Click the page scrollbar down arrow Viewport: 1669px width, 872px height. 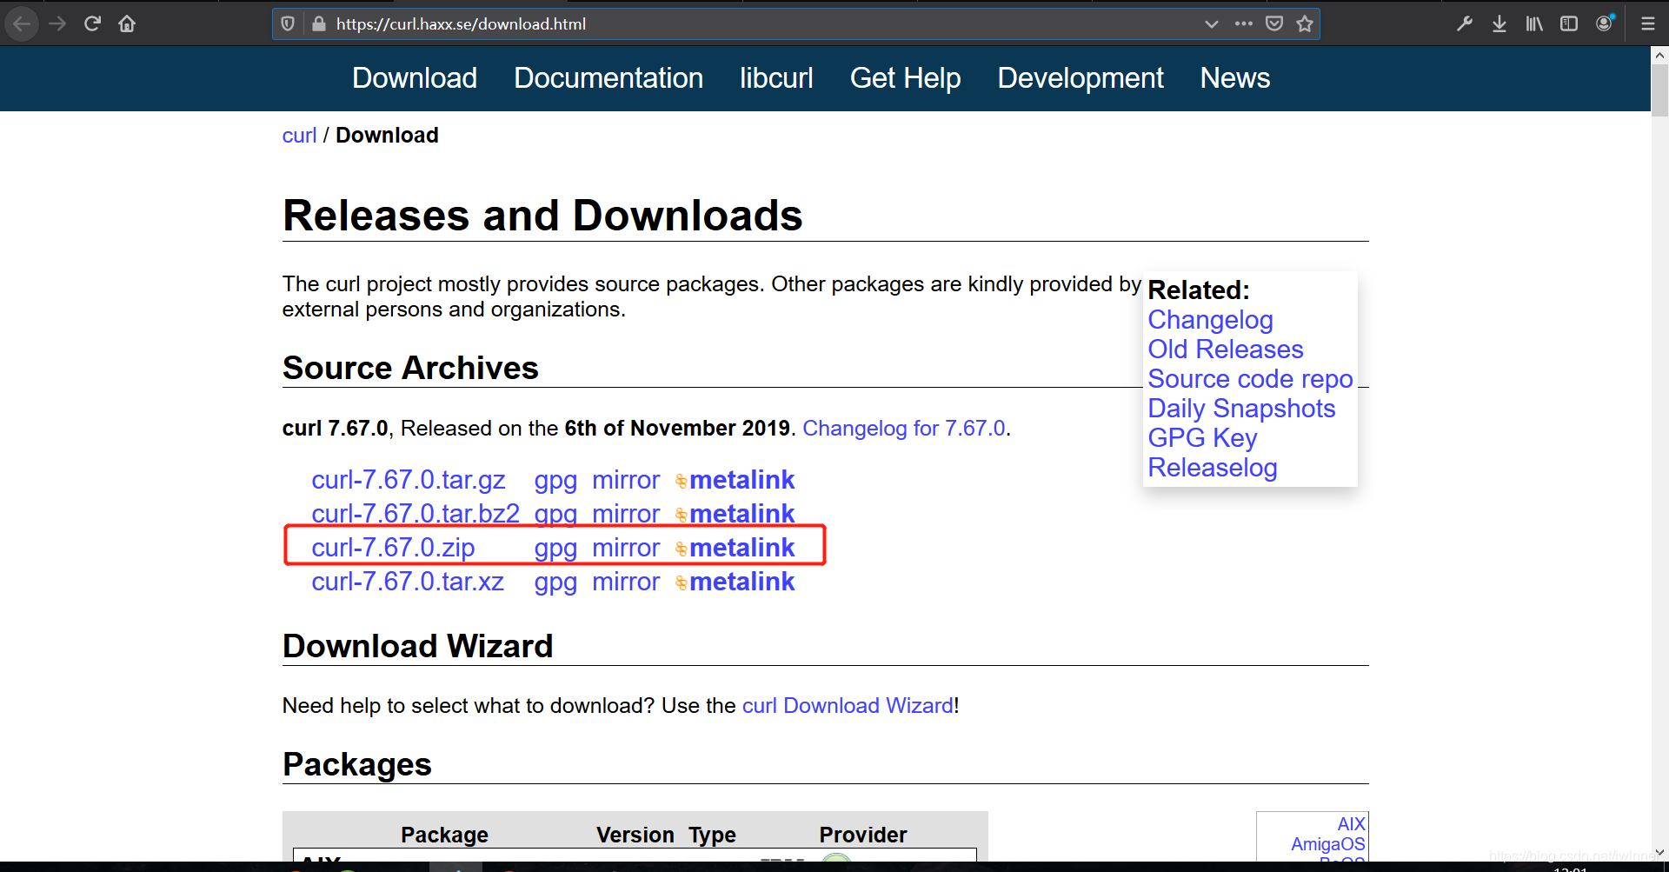[1659, 853]
